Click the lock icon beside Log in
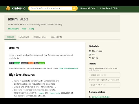139x104 pixels. (100, 8)
